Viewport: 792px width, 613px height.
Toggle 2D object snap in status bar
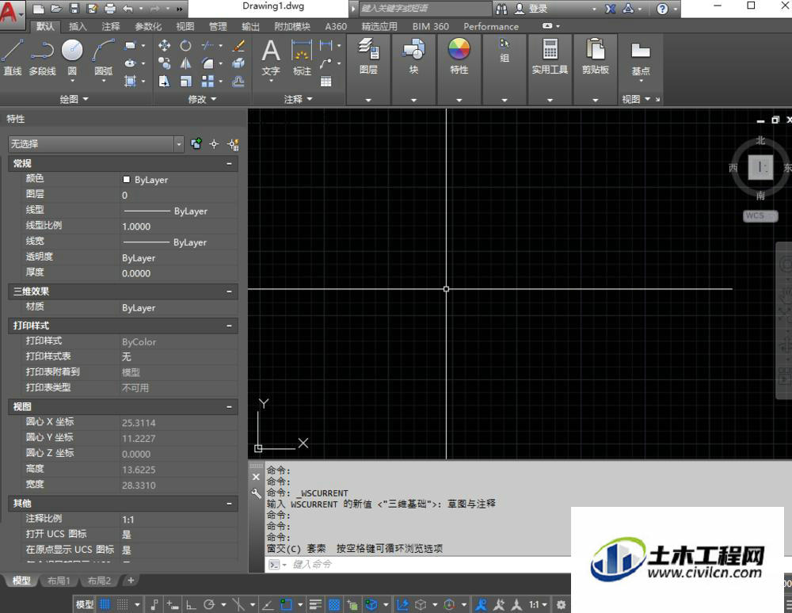pos(287,604)
